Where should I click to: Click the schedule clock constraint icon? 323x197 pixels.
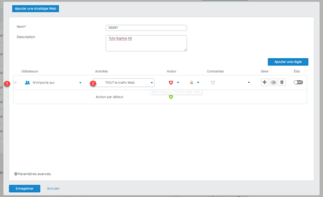(213, 83)
